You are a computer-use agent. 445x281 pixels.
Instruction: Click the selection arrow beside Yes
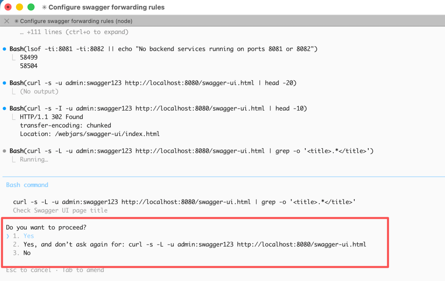tap(8, 236)
